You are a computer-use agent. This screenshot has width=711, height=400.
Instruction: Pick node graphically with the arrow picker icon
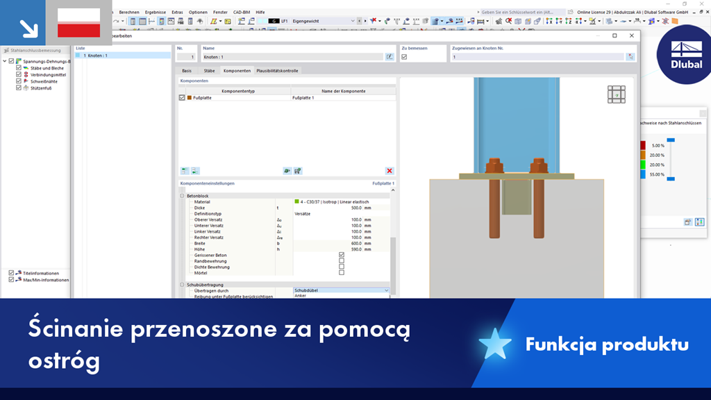coord(630,57)
